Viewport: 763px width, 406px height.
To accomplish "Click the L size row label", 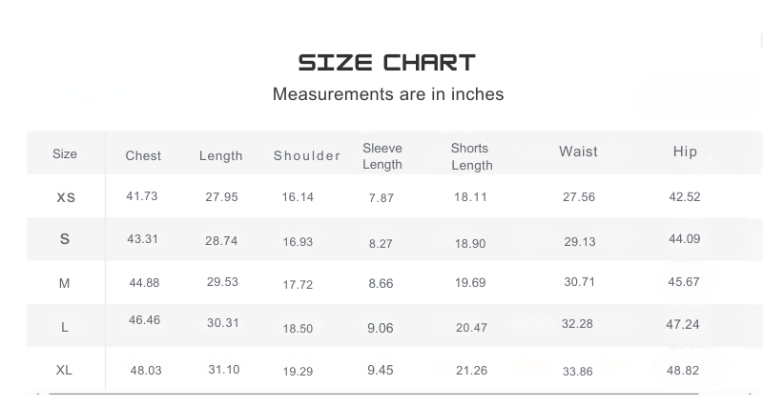I will 65,327.
